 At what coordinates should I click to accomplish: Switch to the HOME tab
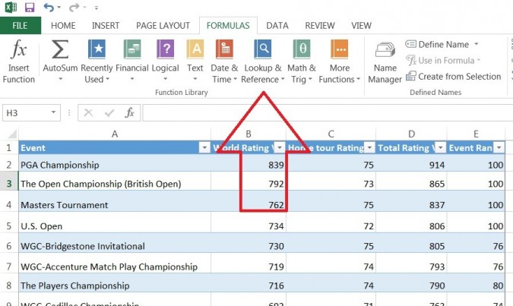click(63, 26)
